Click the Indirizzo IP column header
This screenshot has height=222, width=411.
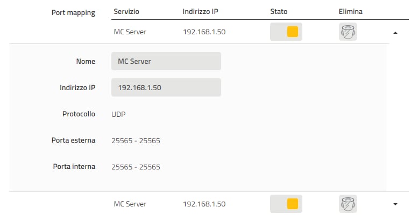200,11
